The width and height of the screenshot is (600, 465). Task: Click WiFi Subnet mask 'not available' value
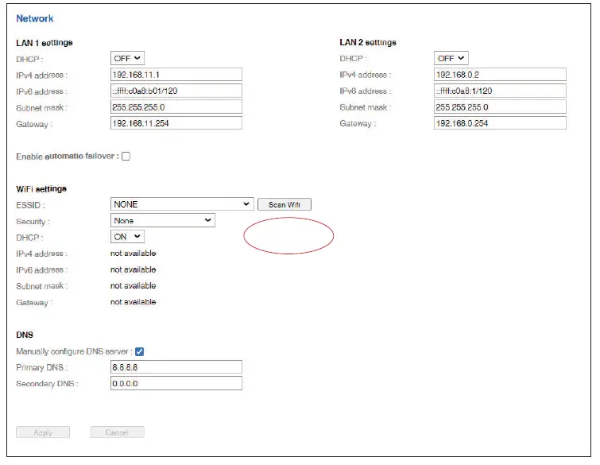point(134,286)
